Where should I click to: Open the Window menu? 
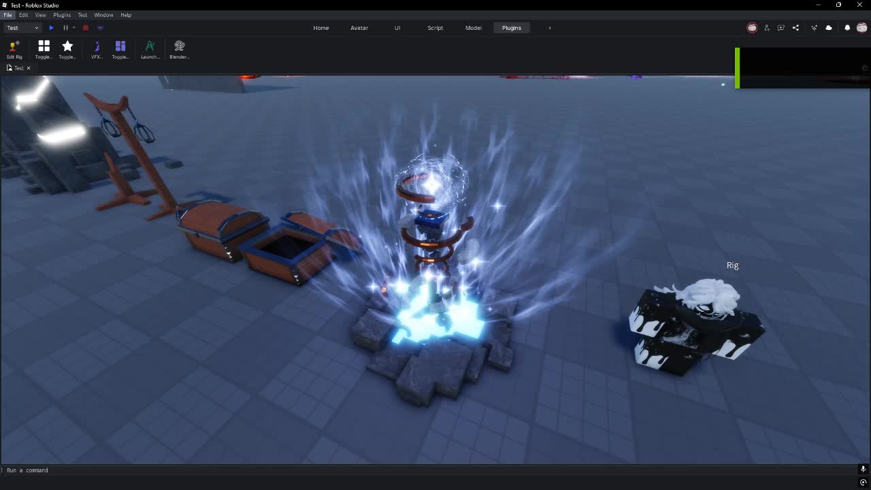pyautogui.click(x=103, y=15)
